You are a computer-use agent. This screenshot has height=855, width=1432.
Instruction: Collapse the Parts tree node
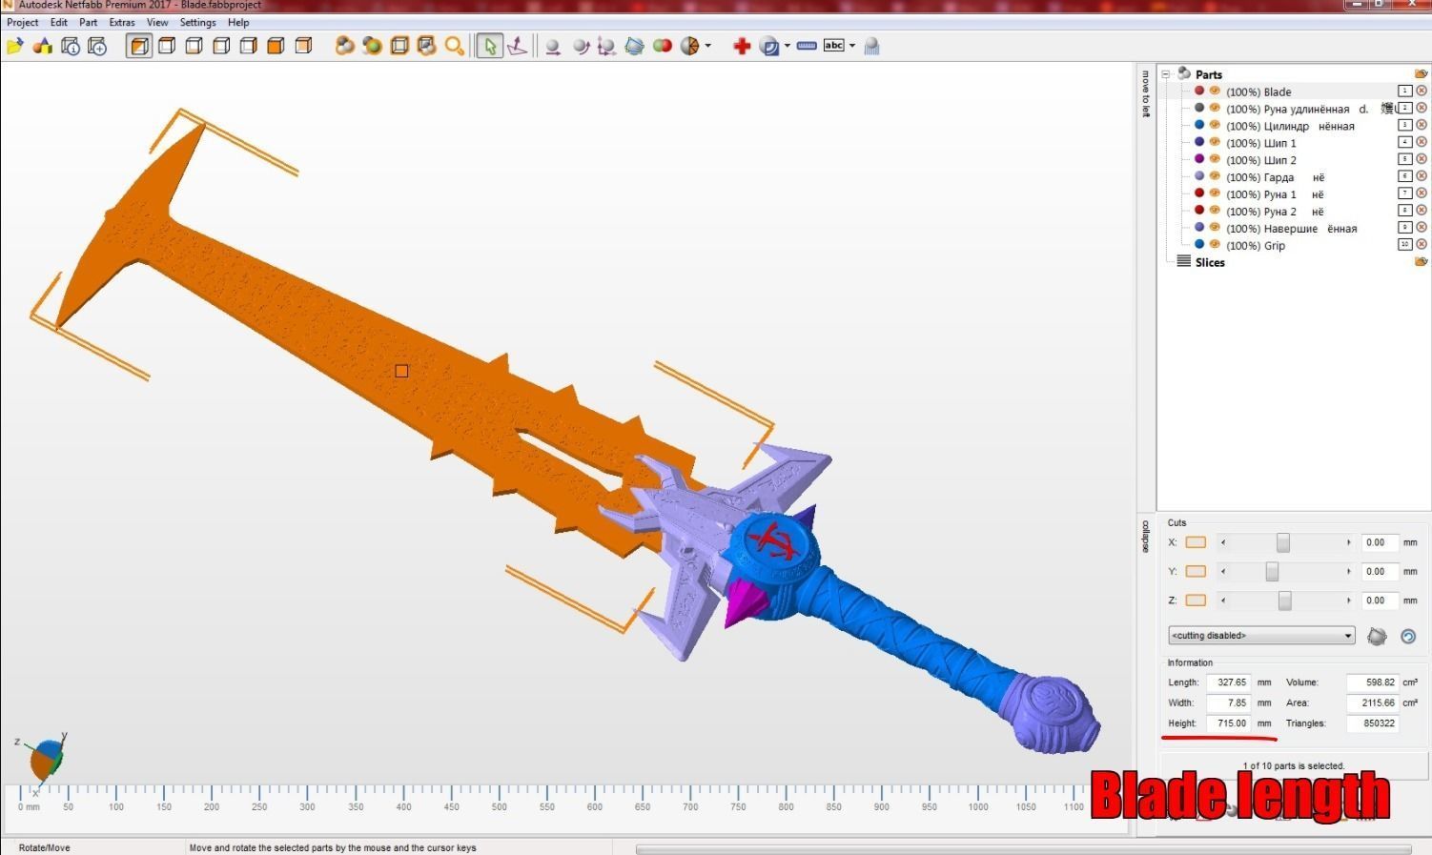coord(1166,74)
